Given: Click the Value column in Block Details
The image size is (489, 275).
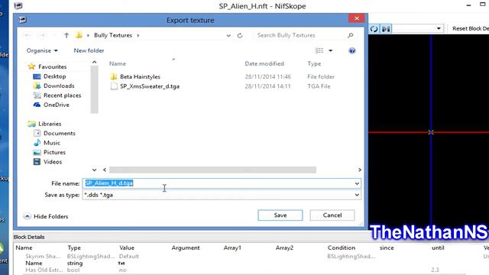Looking at the screenshot, I should pos(127,247).
